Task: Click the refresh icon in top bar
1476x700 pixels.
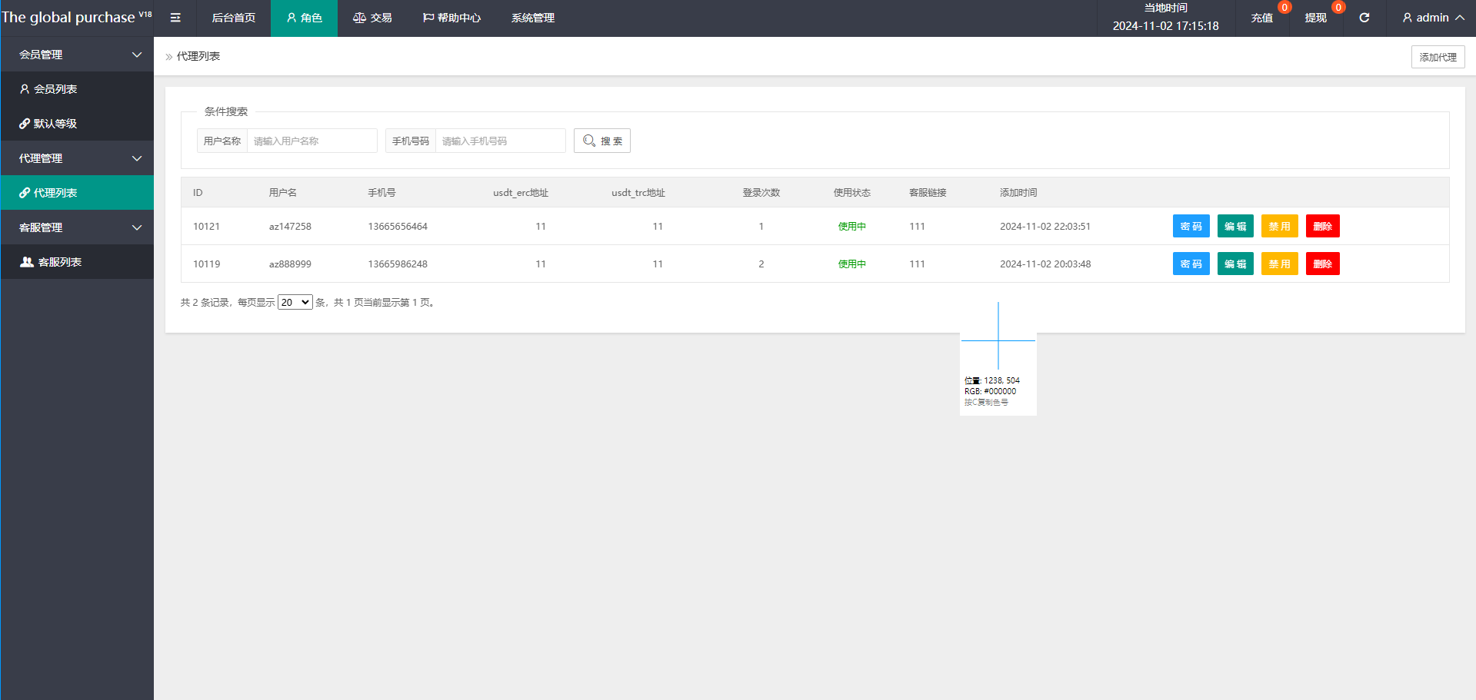Action: pyautogui.click(x=1364, y=18)
